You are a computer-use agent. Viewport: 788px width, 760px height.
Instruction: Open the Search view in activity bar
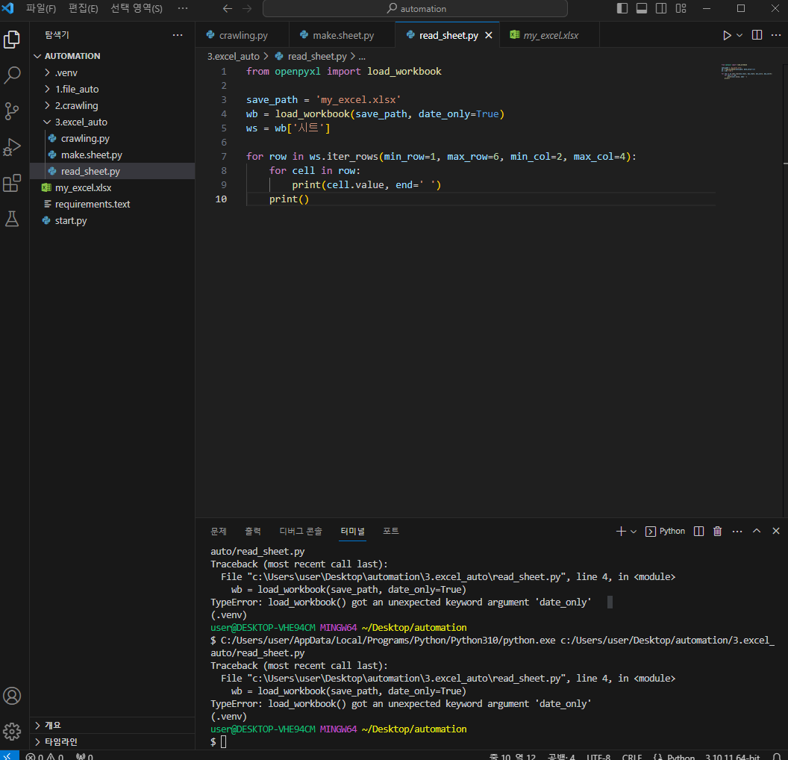pyautogui.click(x=12, y=75)
